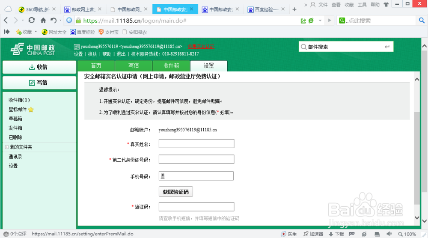Open 下载 downloads in status bar
Screen dimensions: 428x238
coord(336,234)
